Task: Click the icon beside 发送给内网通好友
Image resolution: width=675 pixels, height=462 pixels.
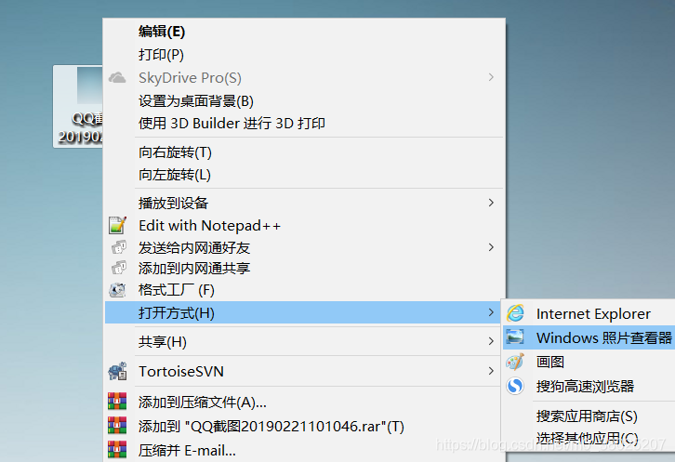Action: (x=118, y=247)
